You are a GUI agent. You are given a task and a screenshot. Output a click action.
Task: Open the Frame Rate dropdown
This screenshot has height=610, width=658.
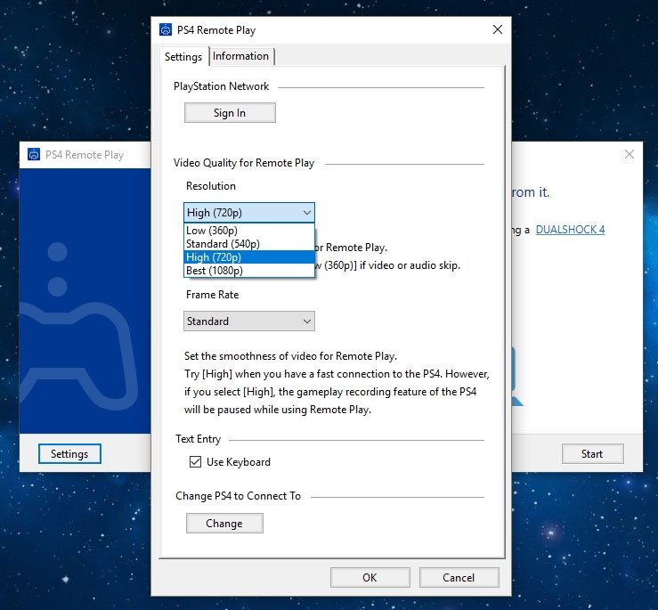pyautogui.click(x=249, y=321)
